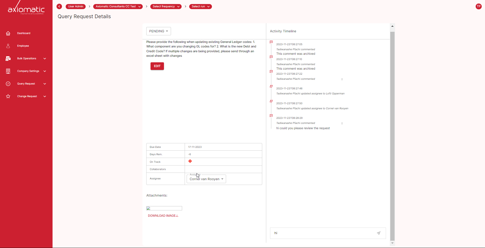Click the Employee person icon
The width and height of the screenshot is (485, 248).
pyautogui.click(x=8, y=46)
